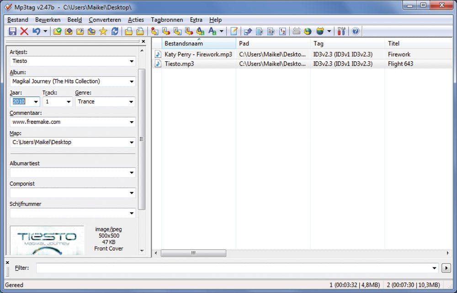
Task: Click the Extended tags notepad icon
Action: 234,31
